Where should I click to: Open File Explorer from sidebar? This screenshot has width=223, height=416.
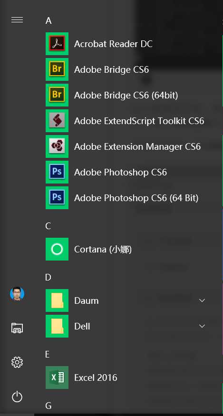(x=17, y=328)
